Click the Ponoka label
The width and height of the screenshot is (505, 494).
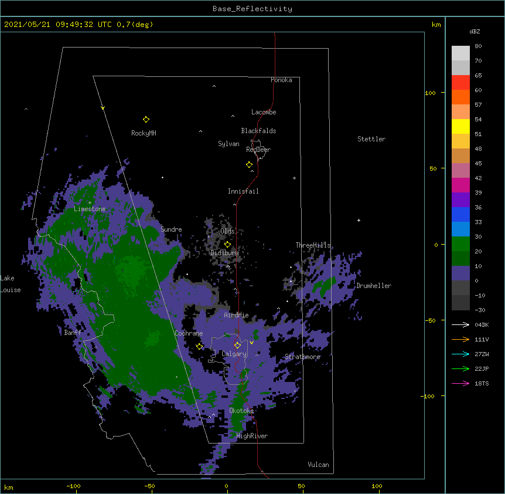click(x=281, y=80)
